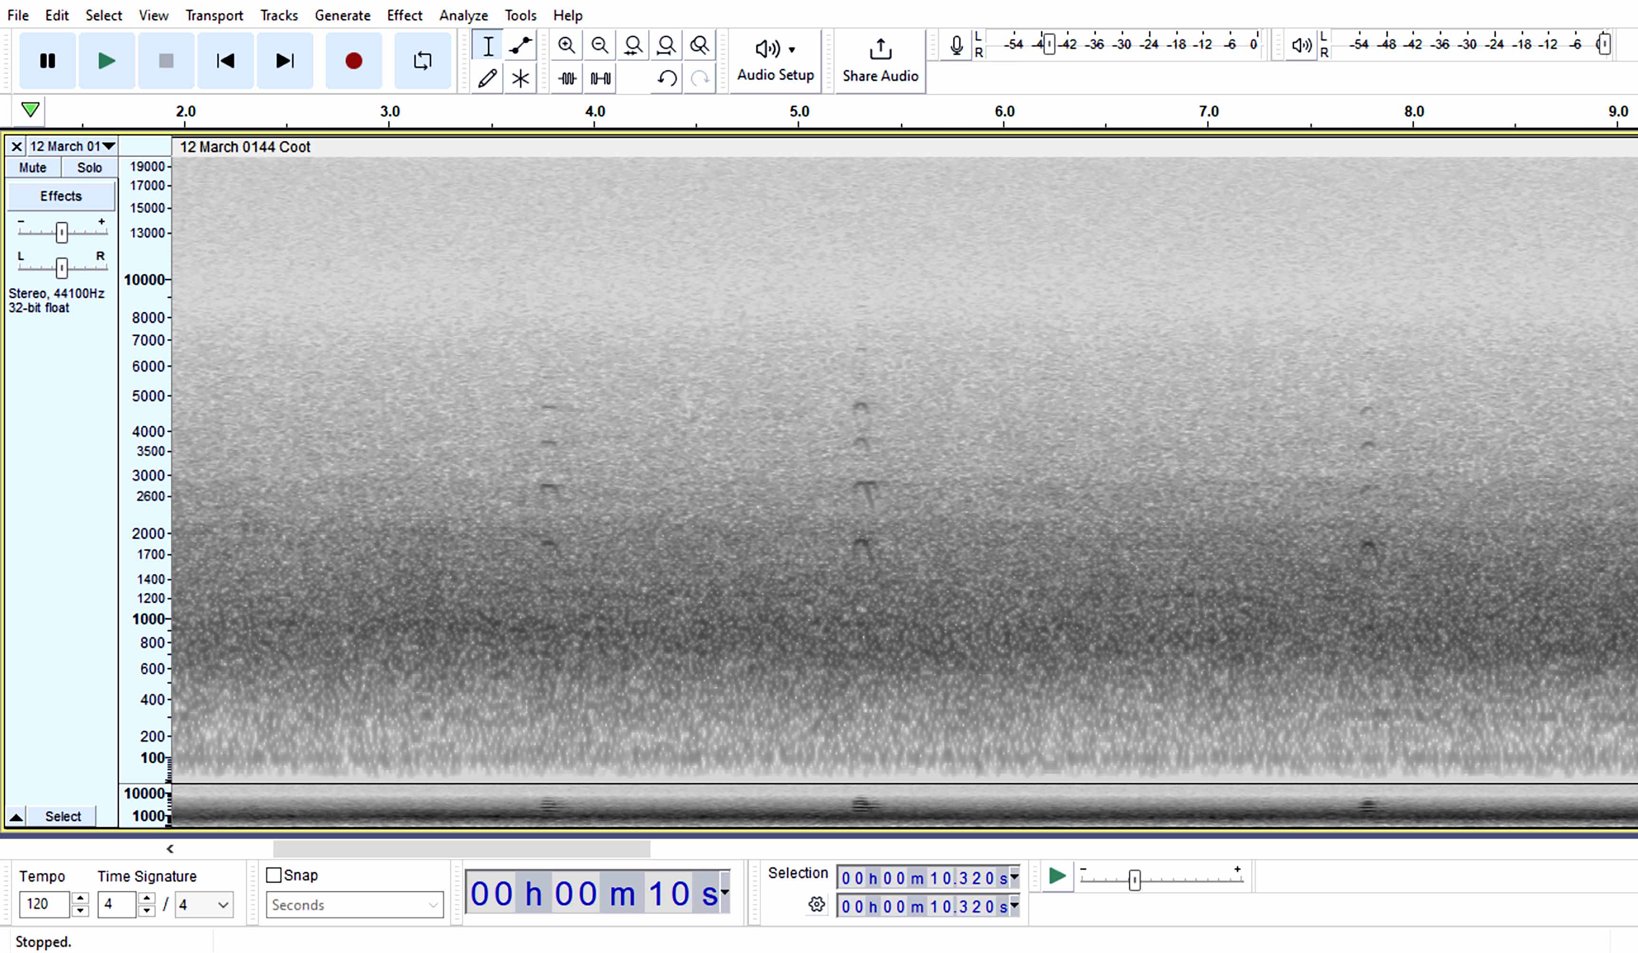Click the Silence audio selection icon
This screenshot has width=1638, height=953.
600,79
